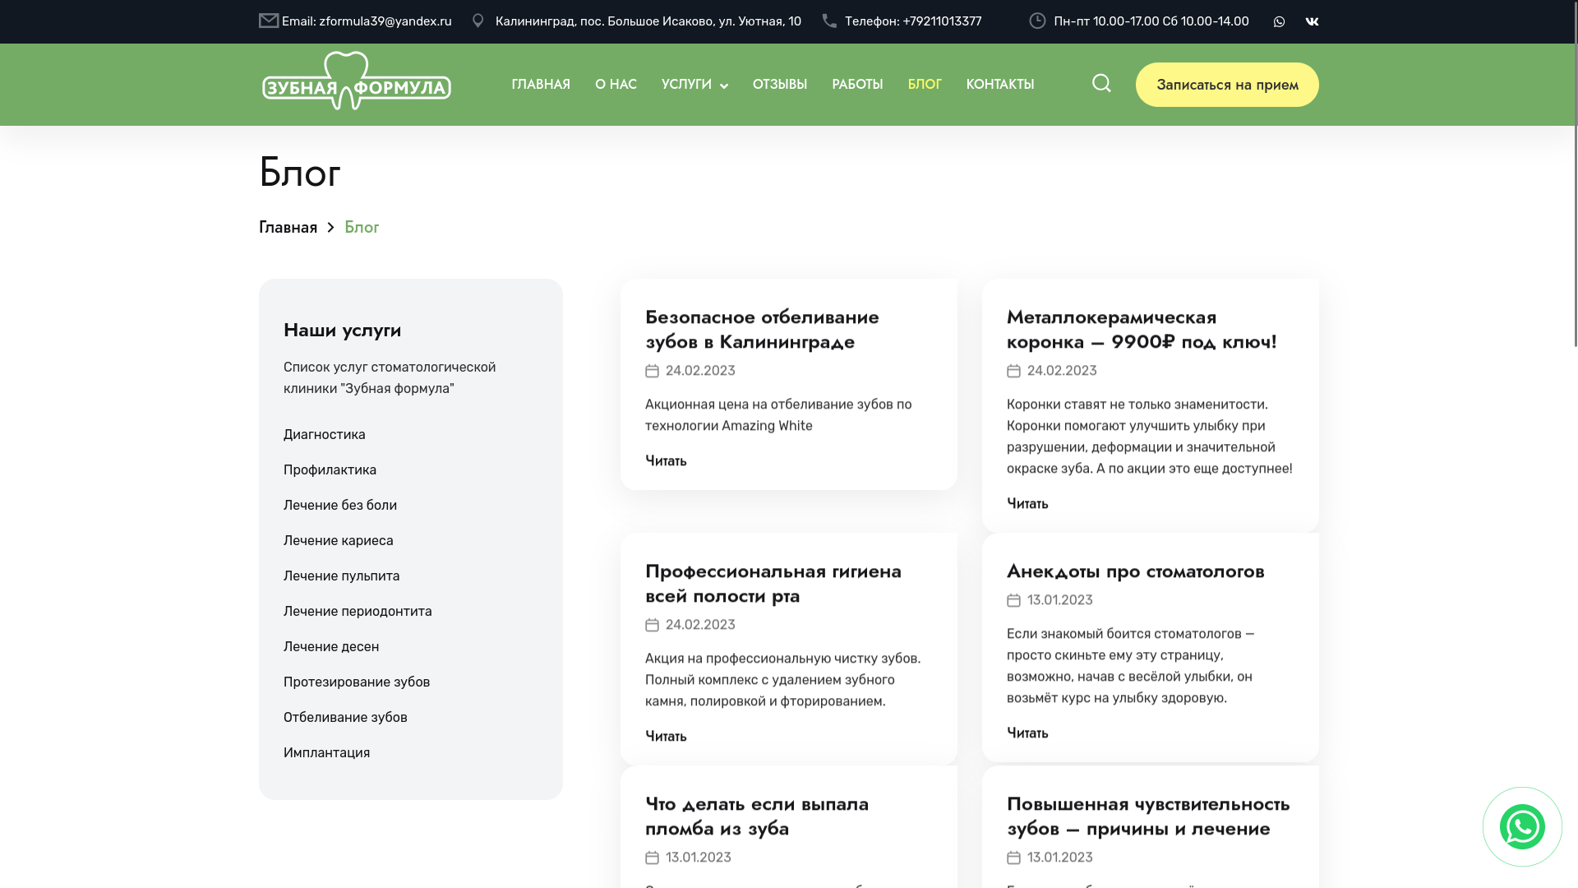Open Лечение пульпита service link
This screenshot has width=1578, height=888.
pyautogui.click(x=341, y=576)
